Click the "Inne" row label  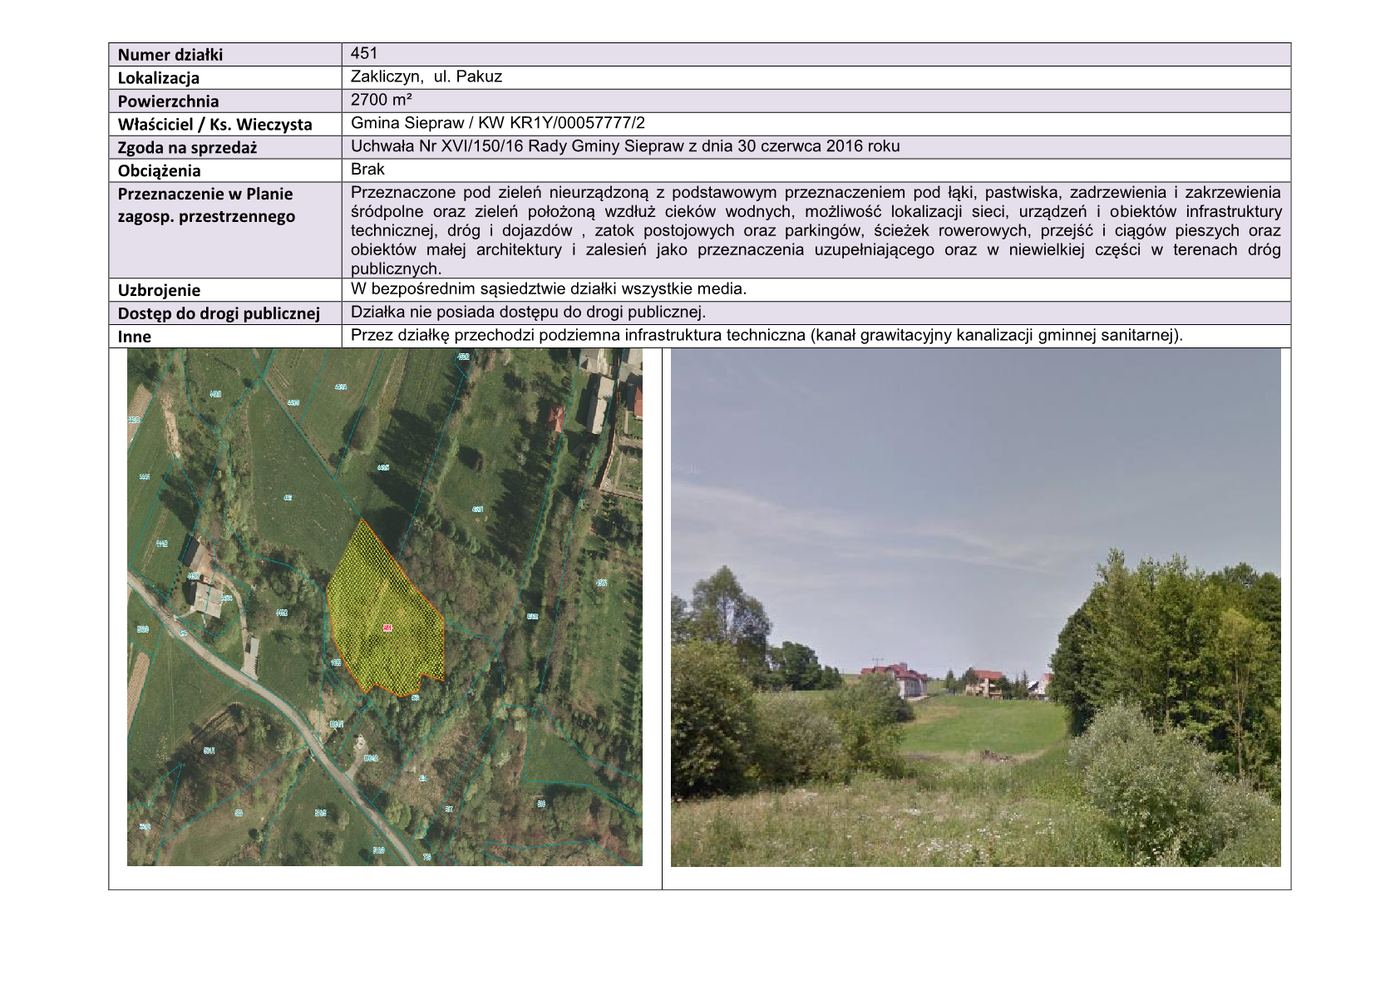[135, 337]
